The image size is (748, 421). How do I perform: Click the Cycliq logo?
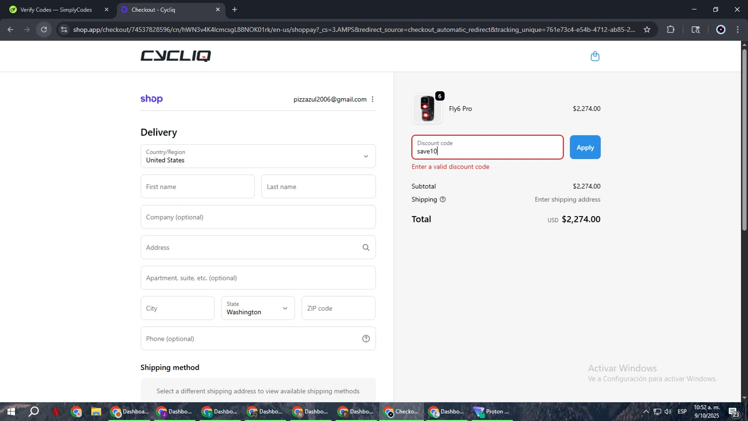click(x=176, y=56)
